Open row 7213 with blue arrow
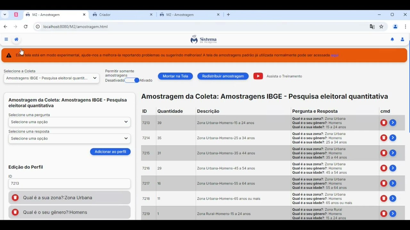 [x=393, y=123]
